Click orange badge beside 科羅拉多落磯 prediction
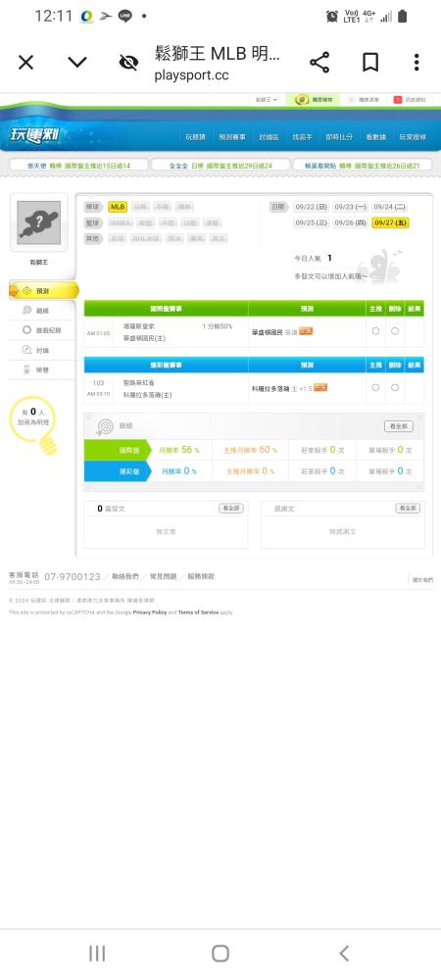The width and height of the screenshot is (441, 980). [x=320, y=387]
